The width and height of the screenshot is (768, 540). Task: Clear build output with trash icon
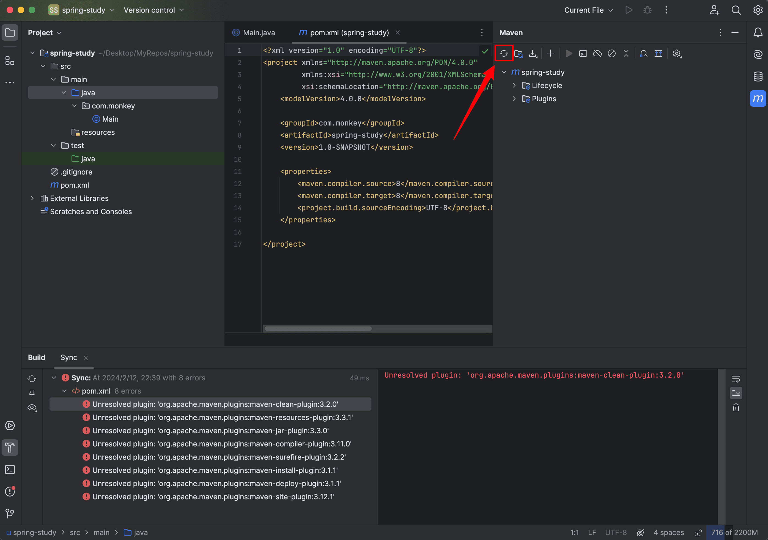736,408
